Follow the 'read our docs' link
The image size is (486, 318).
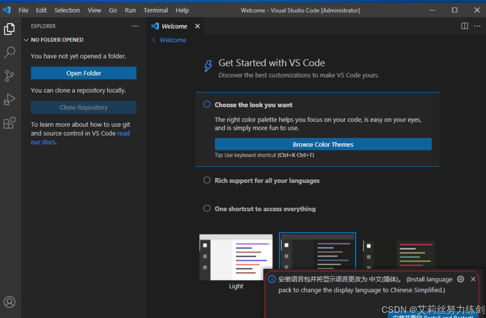[x=80, y=138]
